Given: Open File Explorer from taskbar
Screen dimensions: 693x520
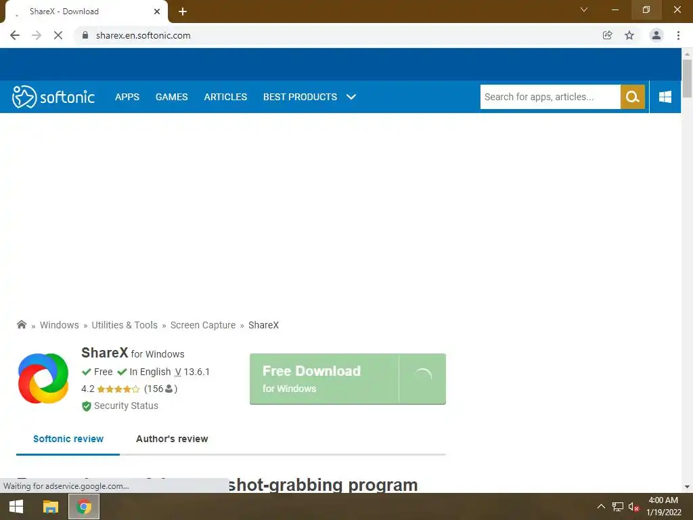Looking at the screenshot, I should (x=50, y=506).
